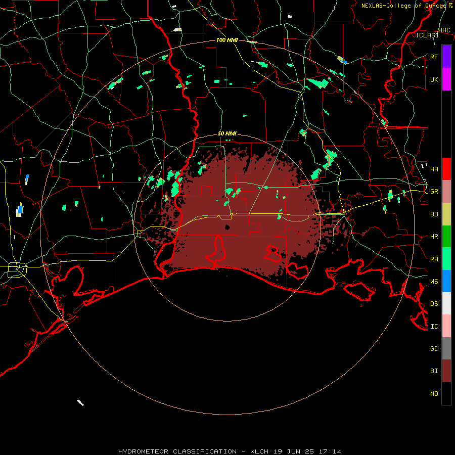Click the KLCH radar site identifier
The image size is (455, 455).
coord(260,451)
